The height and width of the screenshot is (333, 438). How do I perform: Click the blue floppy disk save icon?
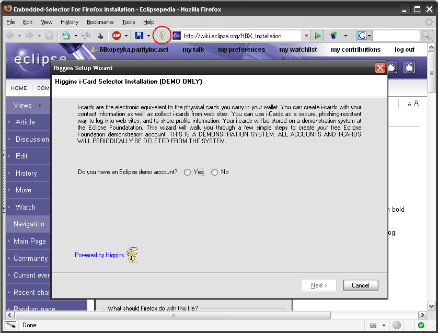pos(139,36)
